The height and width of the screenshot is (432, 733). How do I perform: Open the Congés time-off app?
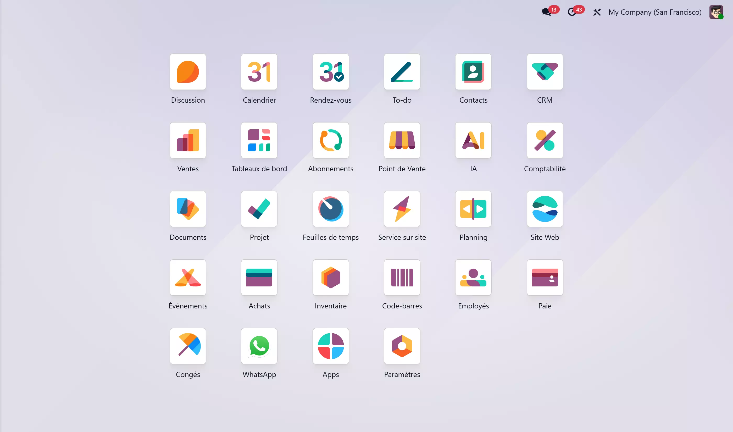pos(188,346)
